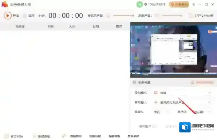
Task: Open the red settings link beside 录屏设置
Action: click(x=202, y=82)
